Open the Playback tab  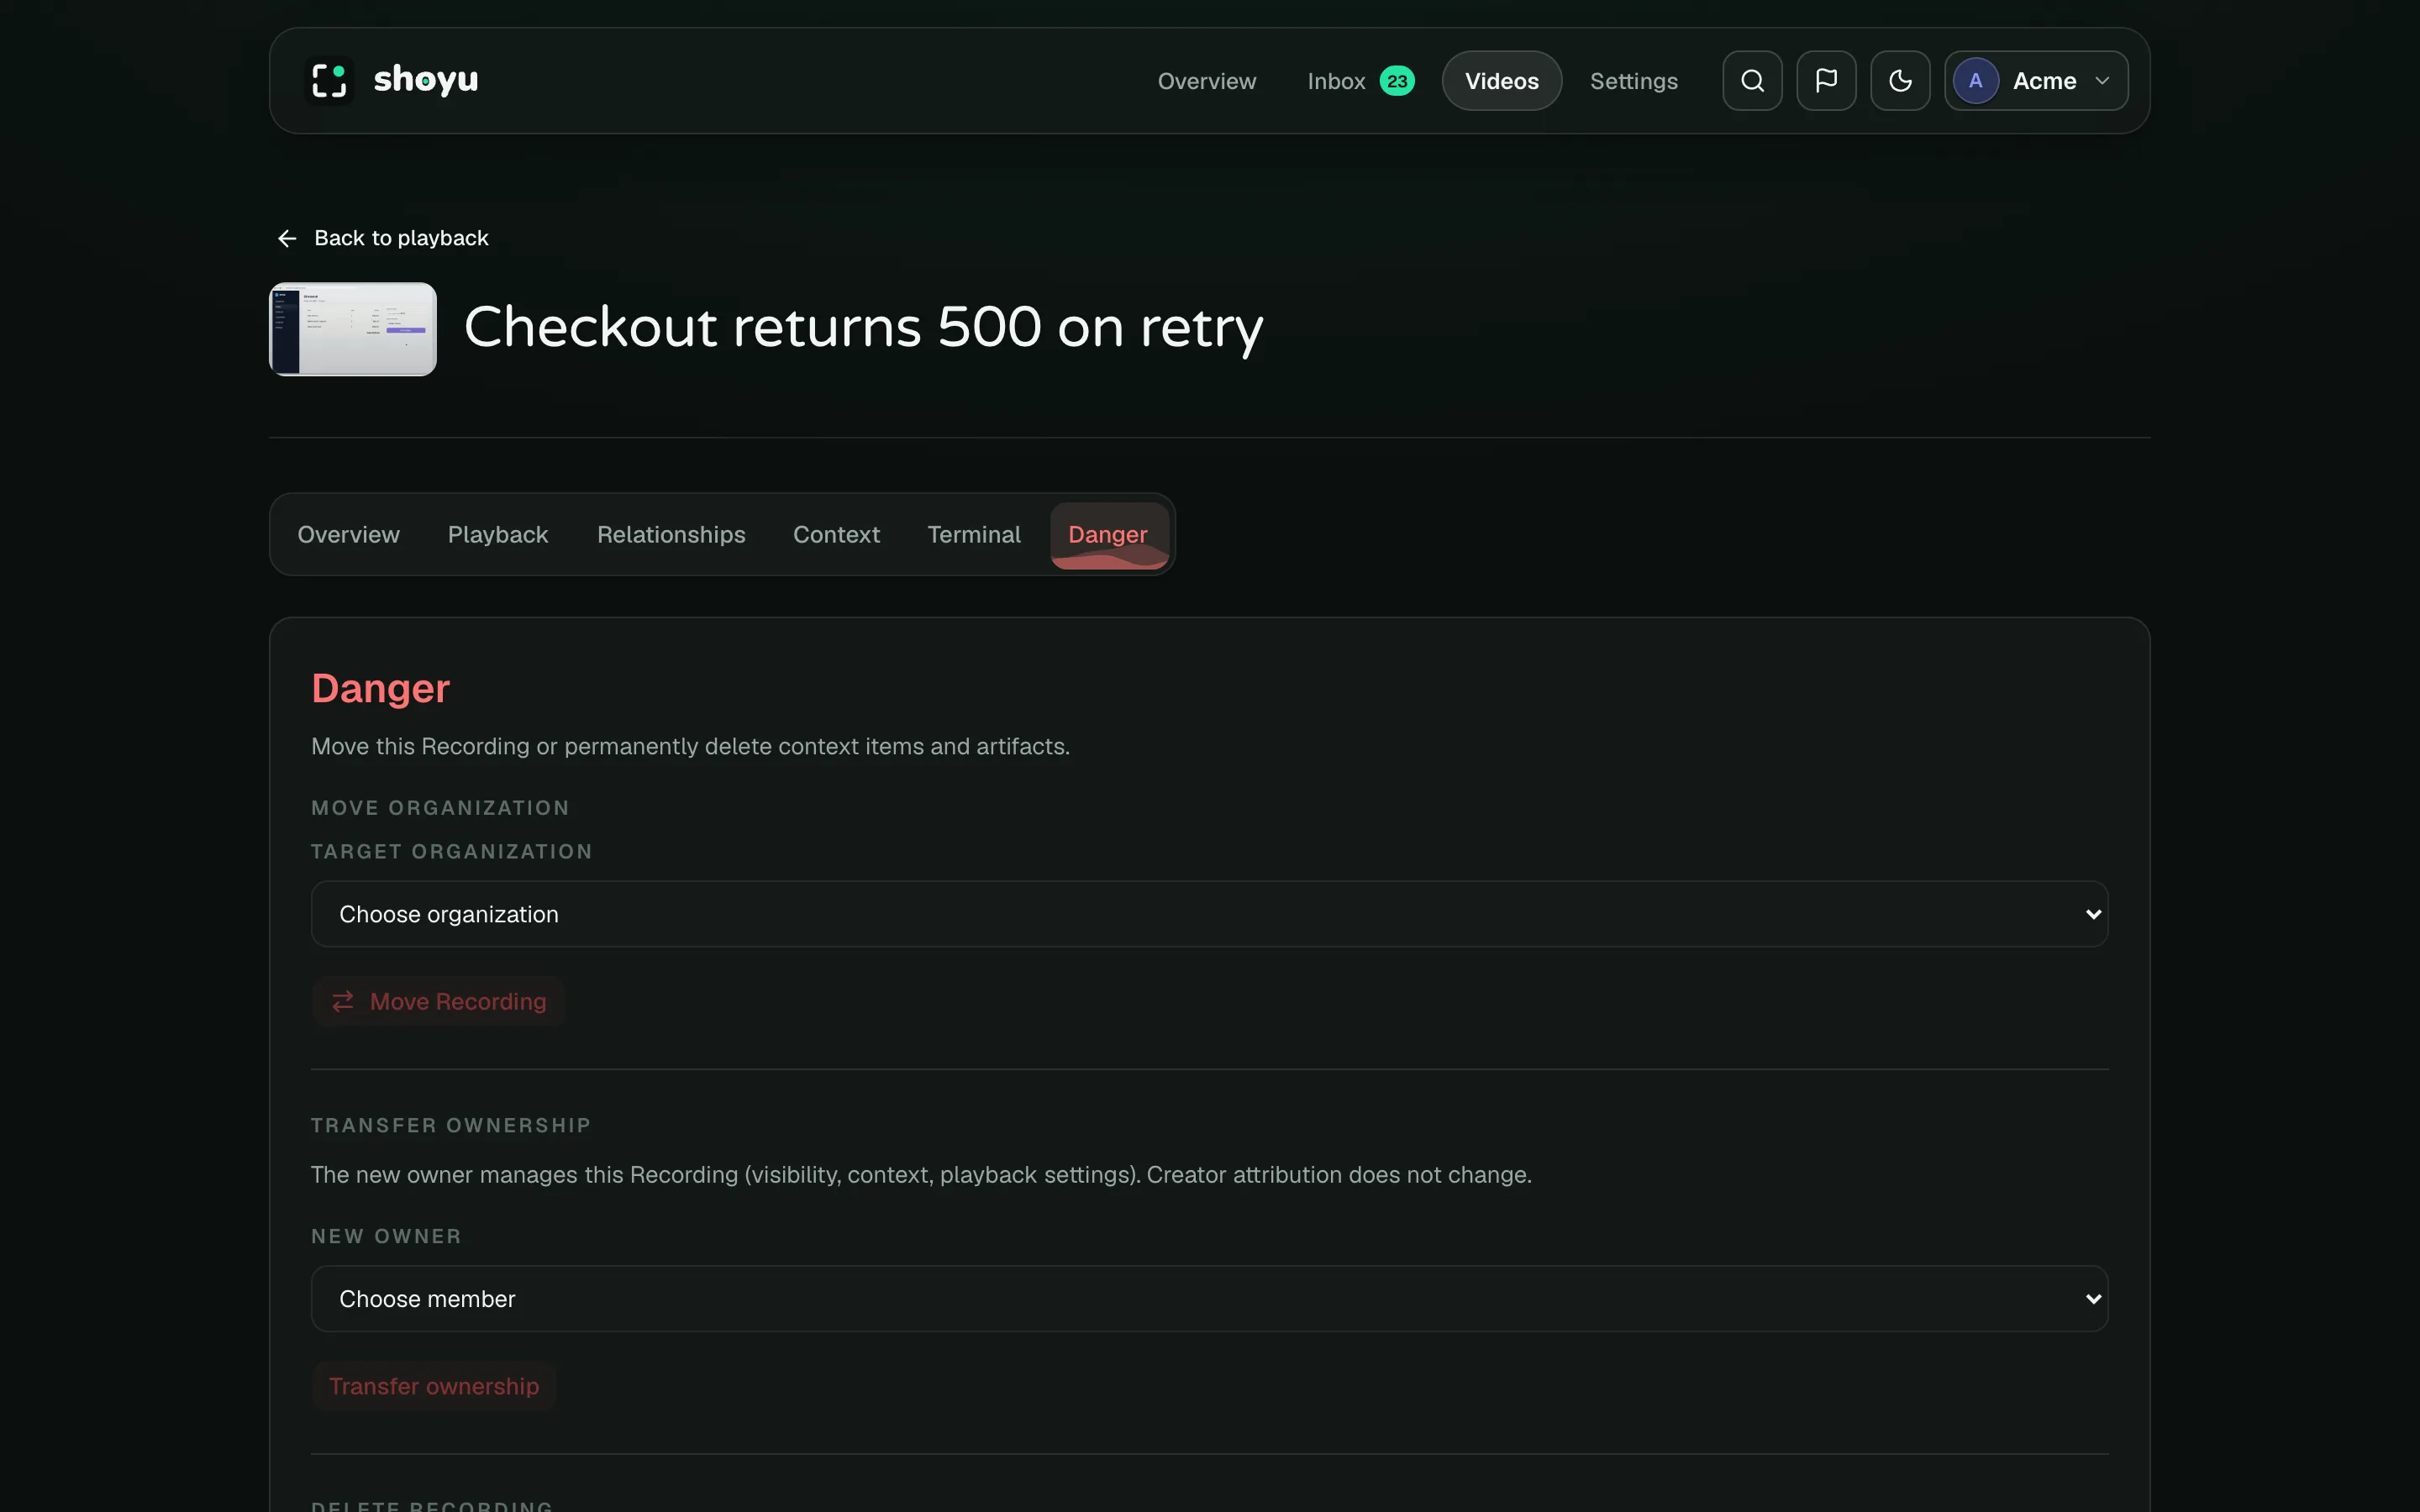(x=498, y=535)
